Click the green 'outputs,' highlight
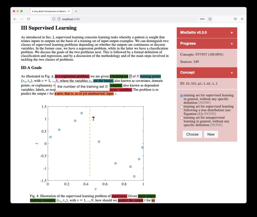 (116, 86)
